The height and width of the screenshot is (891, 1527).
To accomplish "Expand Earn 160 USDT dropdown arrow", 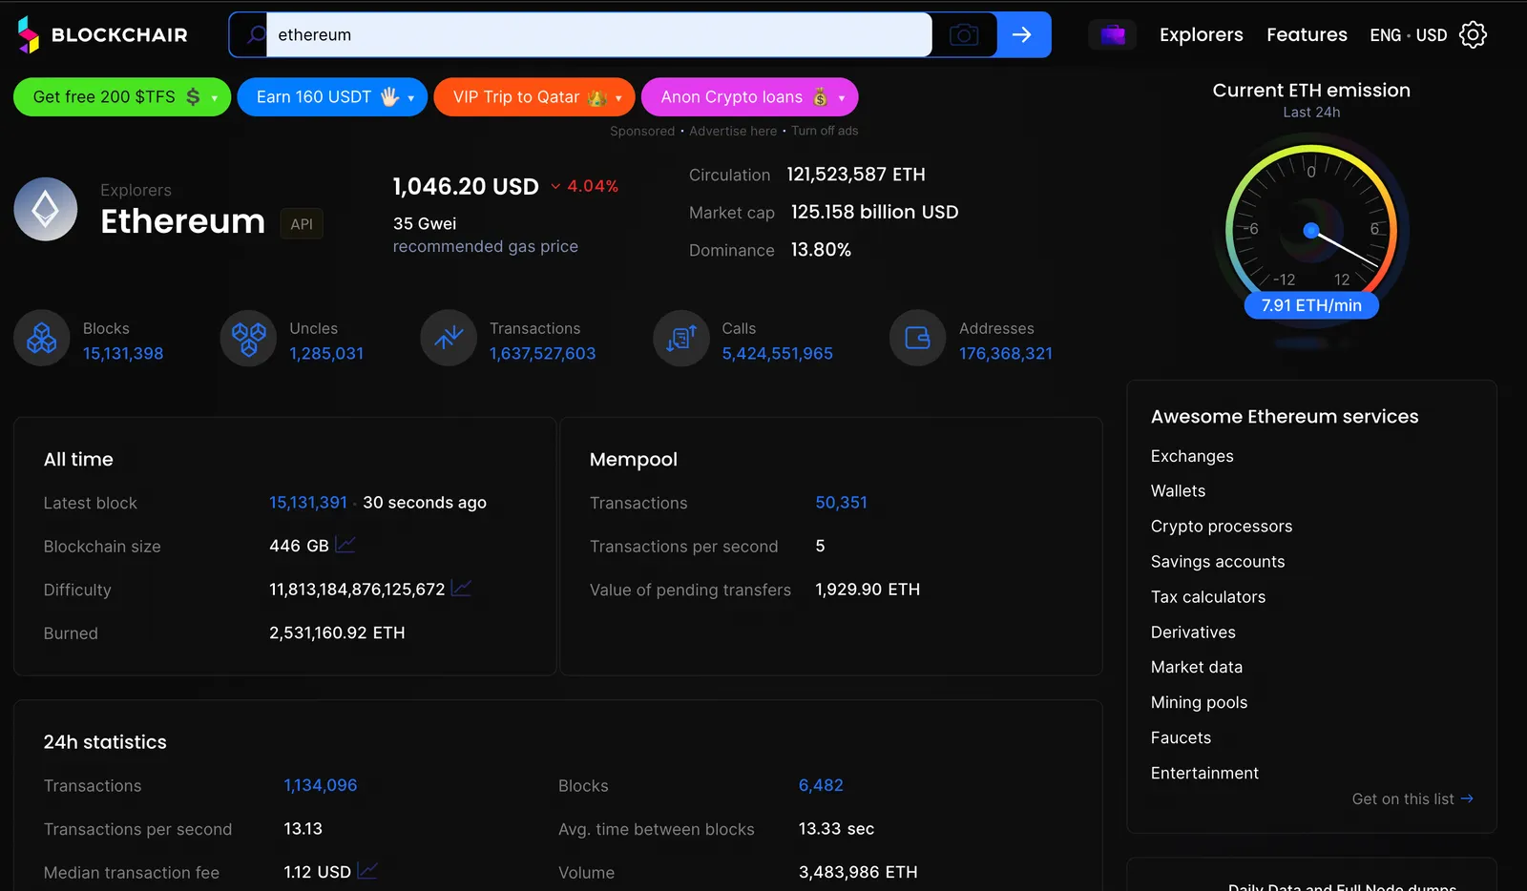I will (x=411, y=98).
